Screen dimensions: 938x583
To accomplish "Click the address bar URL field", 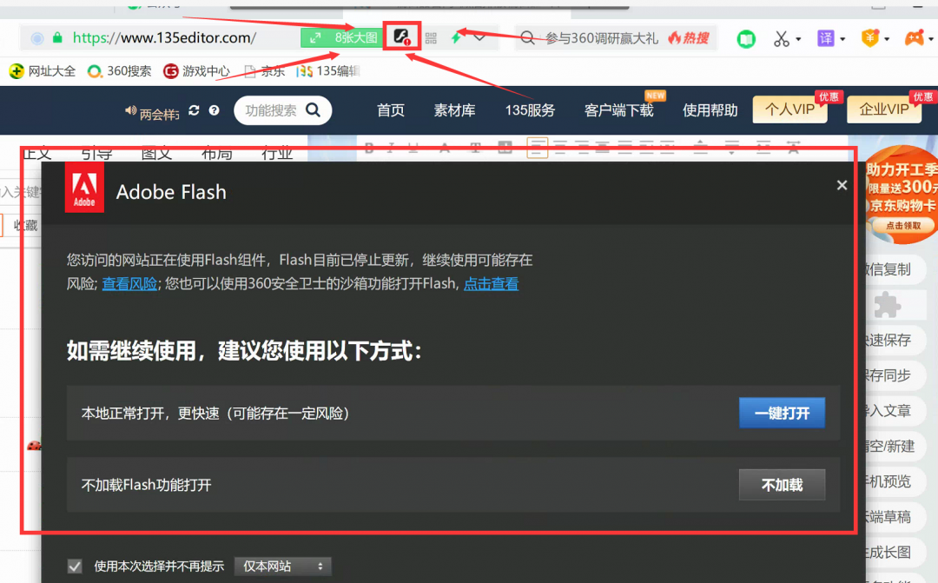I will pyautogui.click(x=164, y=37).
